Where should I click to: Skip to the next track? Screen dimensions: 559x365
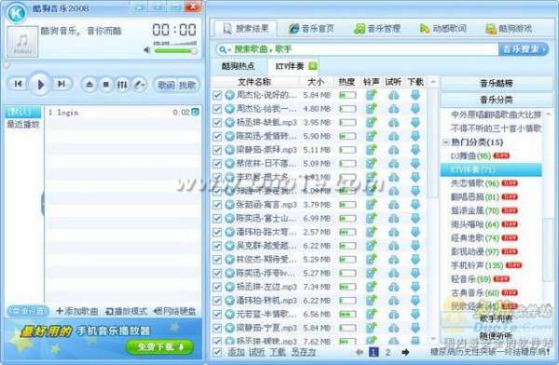61,84
